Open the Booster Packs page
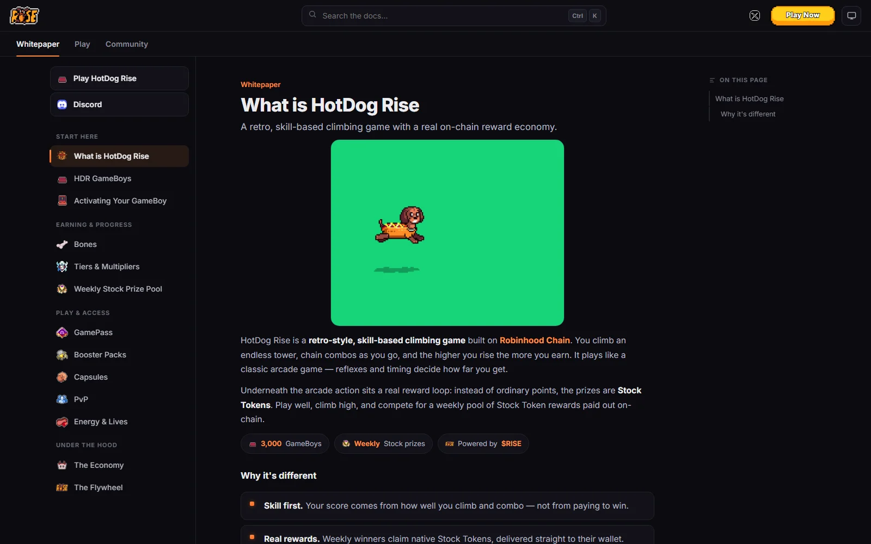The width and height of the screenshot is (871, 544). tap(119, 355)
